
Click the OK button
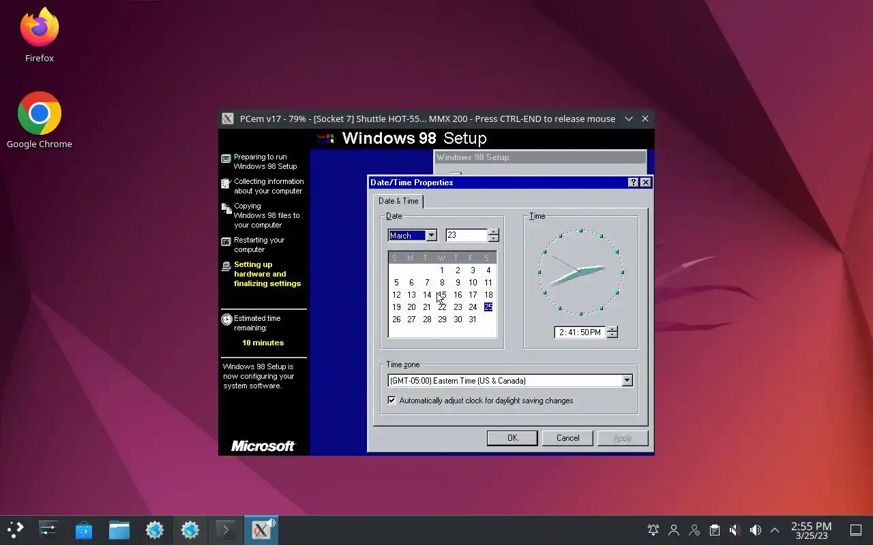click(x=512, y=438)
